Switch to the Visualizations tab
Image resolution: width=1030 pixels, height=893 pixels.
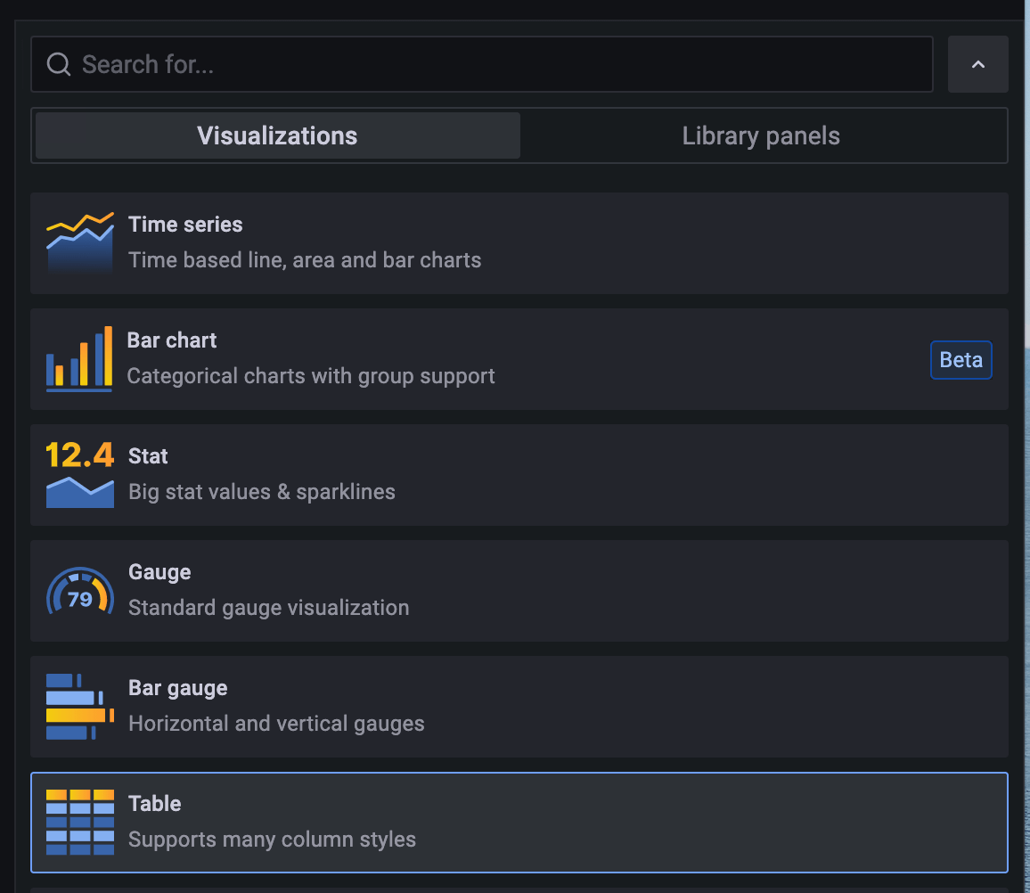277,135
